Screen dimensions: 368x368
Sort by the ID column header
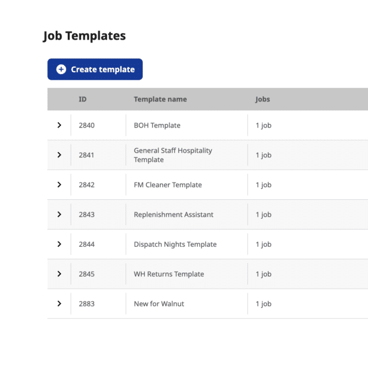(82, 99)
